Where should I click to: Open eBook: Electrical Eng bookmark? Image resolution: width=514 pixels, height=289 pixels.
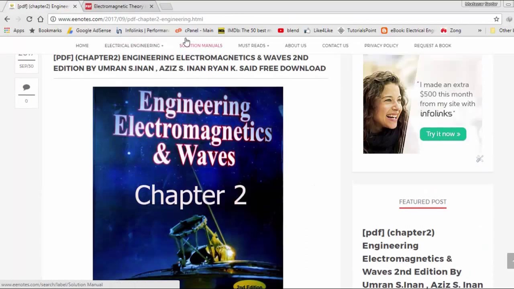tap(408, 31)
